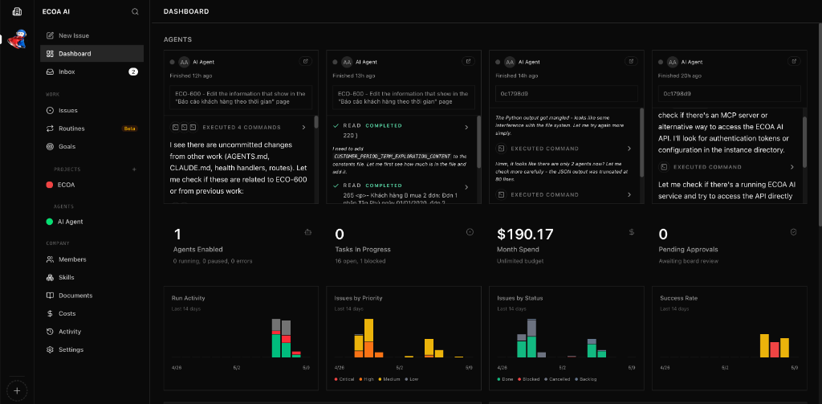822x404 pixels.
Task: Open external link on card finished 20h ago
Action: (794, 61)
